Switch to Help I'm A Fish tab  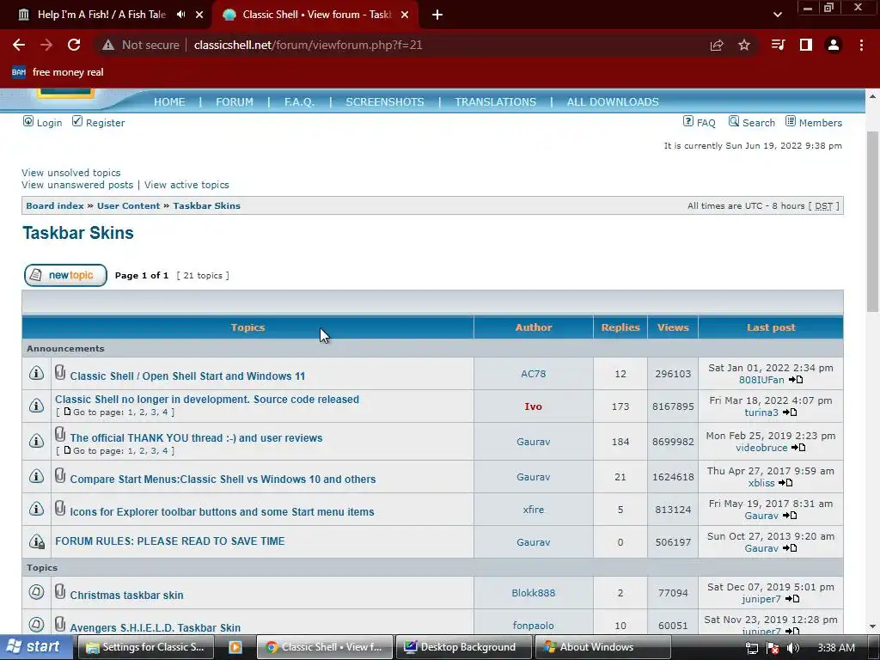point(101,15)
